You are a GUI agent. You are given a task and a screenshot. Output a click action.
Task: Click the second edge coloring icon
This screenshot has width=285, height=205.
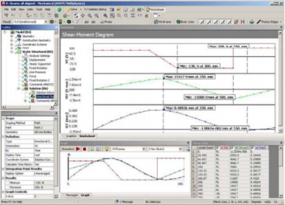pos(209,22)
